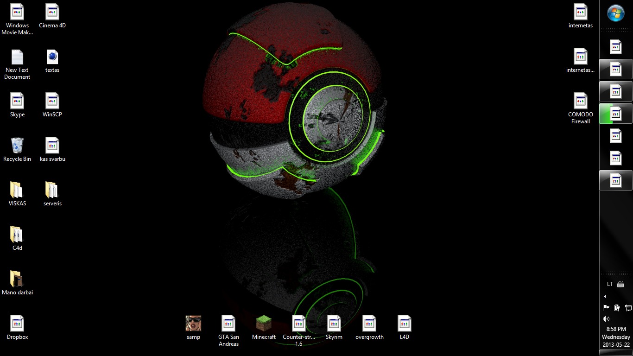Open the volume speaker icon
Screen dimensions: 633x356
tap(606, 319)
